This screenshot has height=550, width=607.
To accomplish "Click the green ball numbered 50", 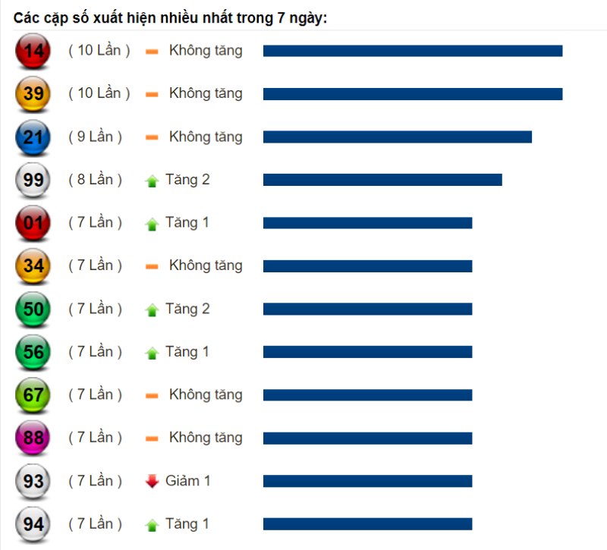I will tap(33, 309).
